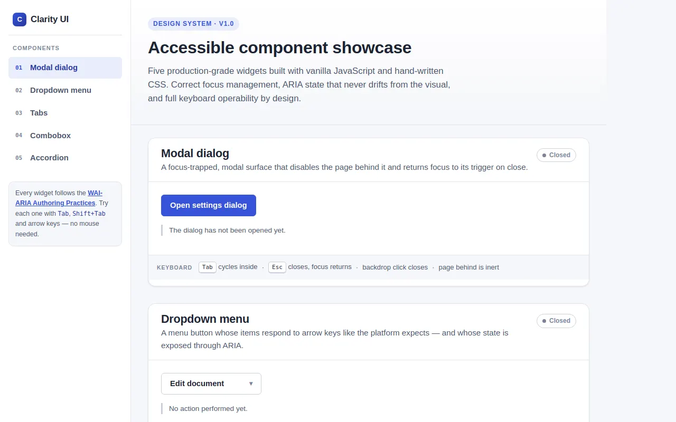
Task: Click the KEYBOARD label in modal card footer
Action: [174, 267]
